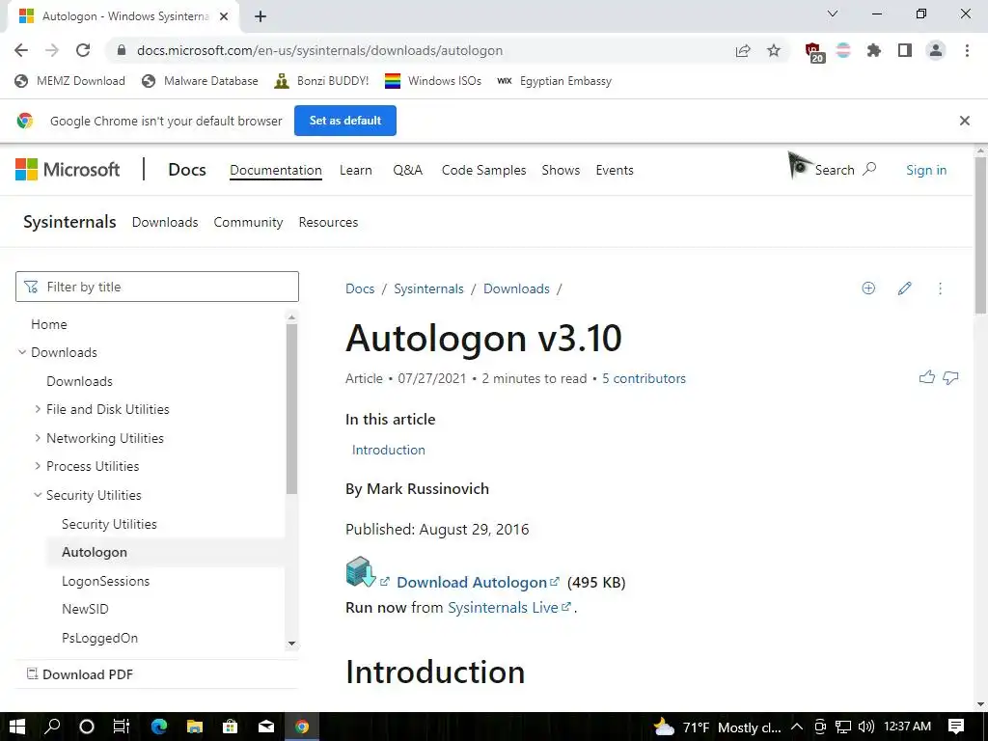Open the striped pink-blue extension icon
Screen dimensions: 988x741
[843, 50]
